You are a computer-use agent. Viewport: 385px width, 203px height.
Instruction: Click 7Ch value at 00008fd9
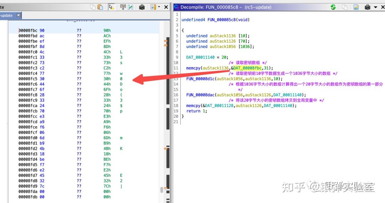coord(107,186)
